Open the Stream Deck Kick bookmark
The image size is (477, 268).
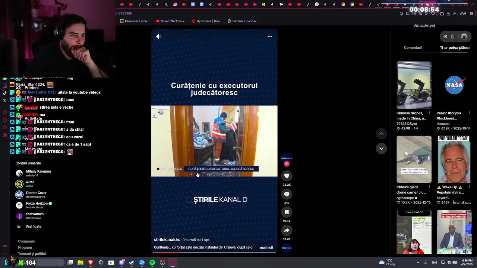(171, 21)
